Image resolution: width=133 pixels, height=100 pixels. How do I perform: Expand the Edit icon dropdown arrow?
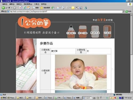pos(70,8)
